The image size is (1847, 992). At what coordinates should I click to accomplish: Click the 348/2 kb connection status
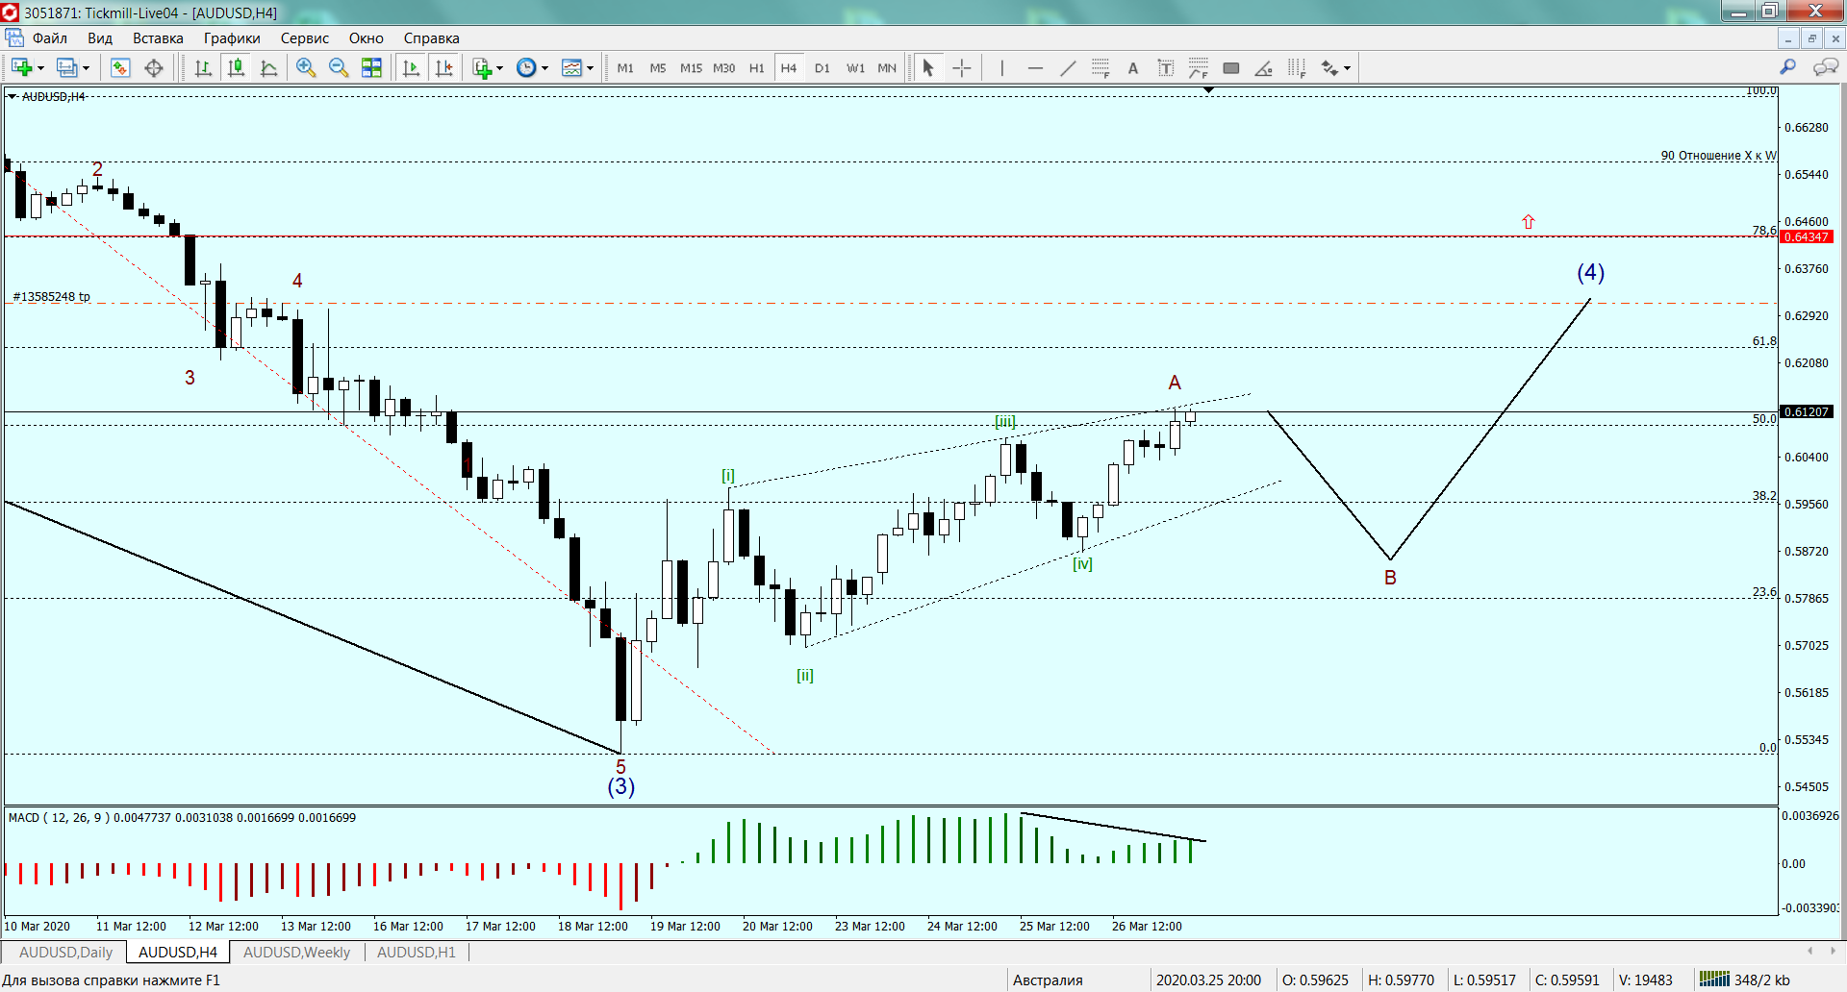[x=1744, y=980]
